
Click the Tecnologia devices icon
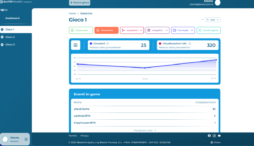[174, 30]
